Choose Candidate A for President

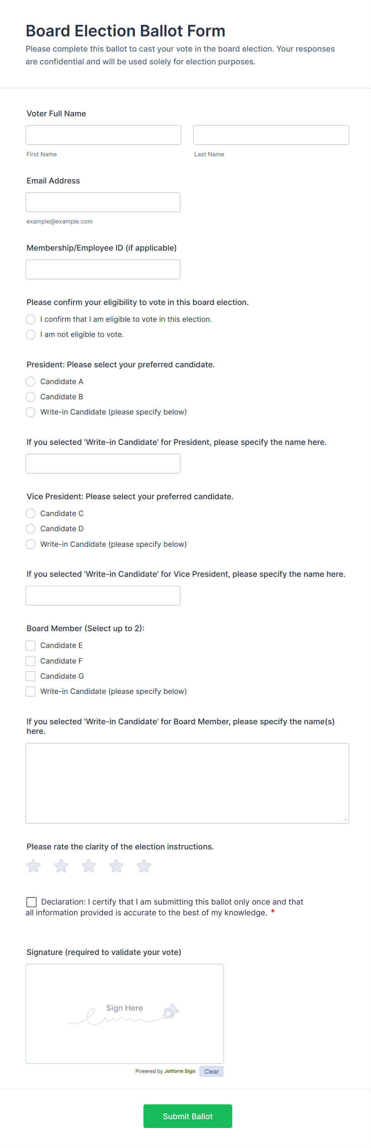(x=31, y=381)
